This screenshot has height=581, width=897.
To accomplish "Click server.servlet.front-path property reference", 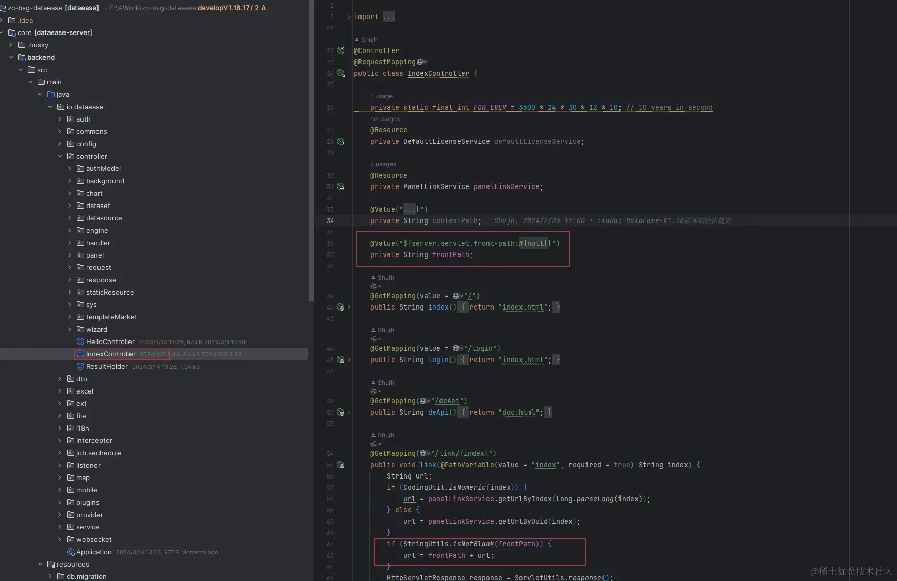I will (x=463, y=243).
